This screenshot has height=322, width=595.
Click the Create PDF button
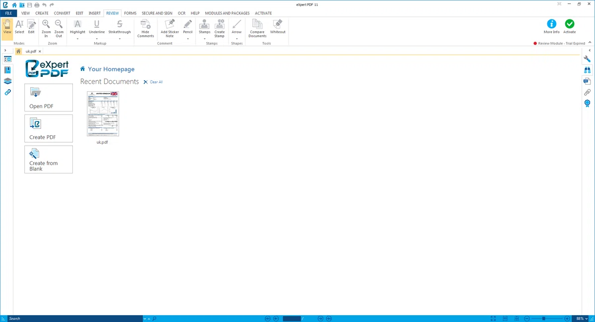point(49,128)
